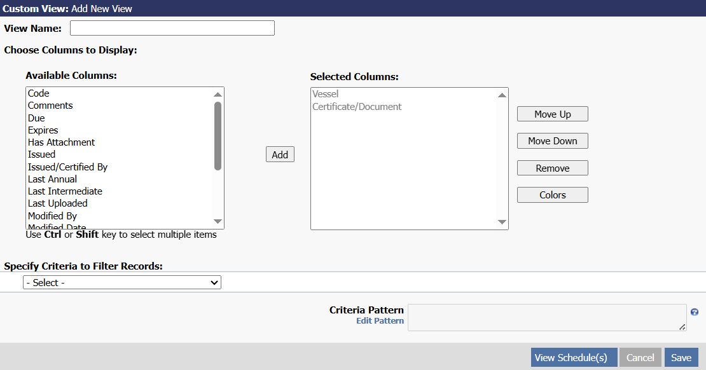
Task: Open View Schedule(s)
Action: [x=574, y=358]
